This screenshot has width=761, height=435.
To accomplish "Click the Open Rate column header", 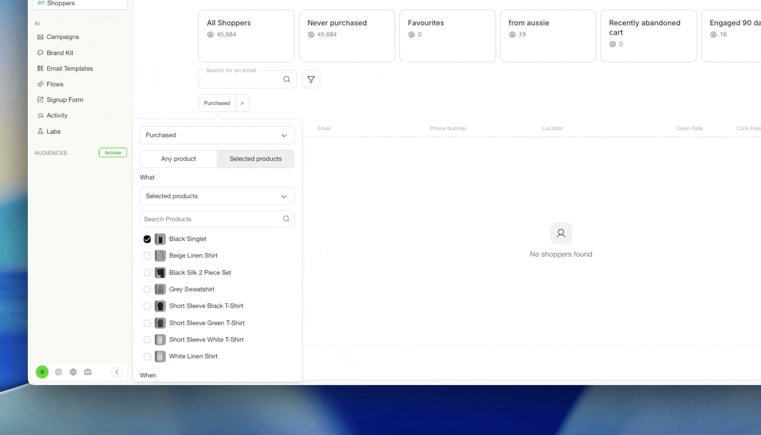I will click(689, 128).
